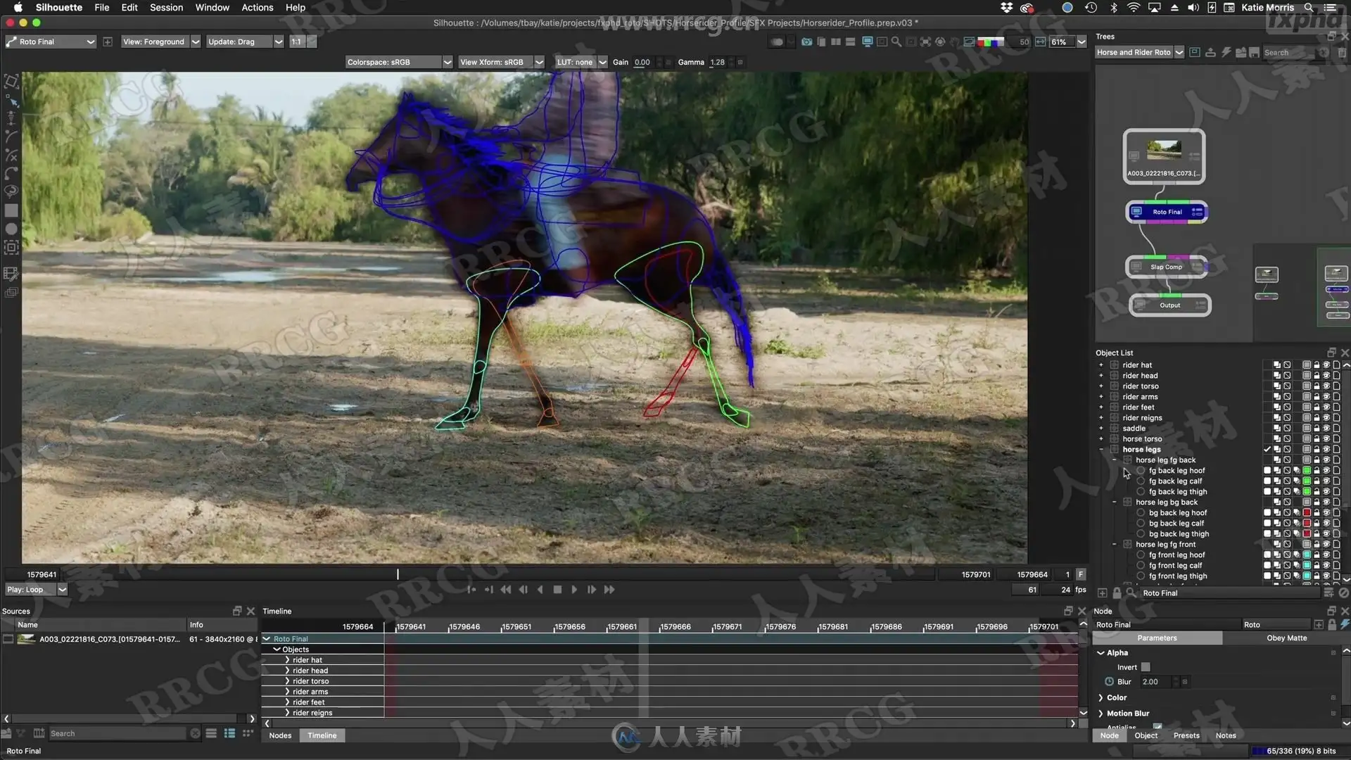Select the Reshape arrow tool

pos(11,100)
